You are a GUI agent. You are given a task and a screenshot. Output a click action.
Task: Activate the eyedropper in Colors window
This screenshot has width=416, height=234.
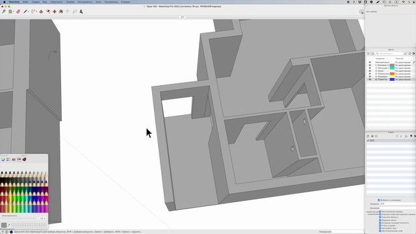(9, 226)
